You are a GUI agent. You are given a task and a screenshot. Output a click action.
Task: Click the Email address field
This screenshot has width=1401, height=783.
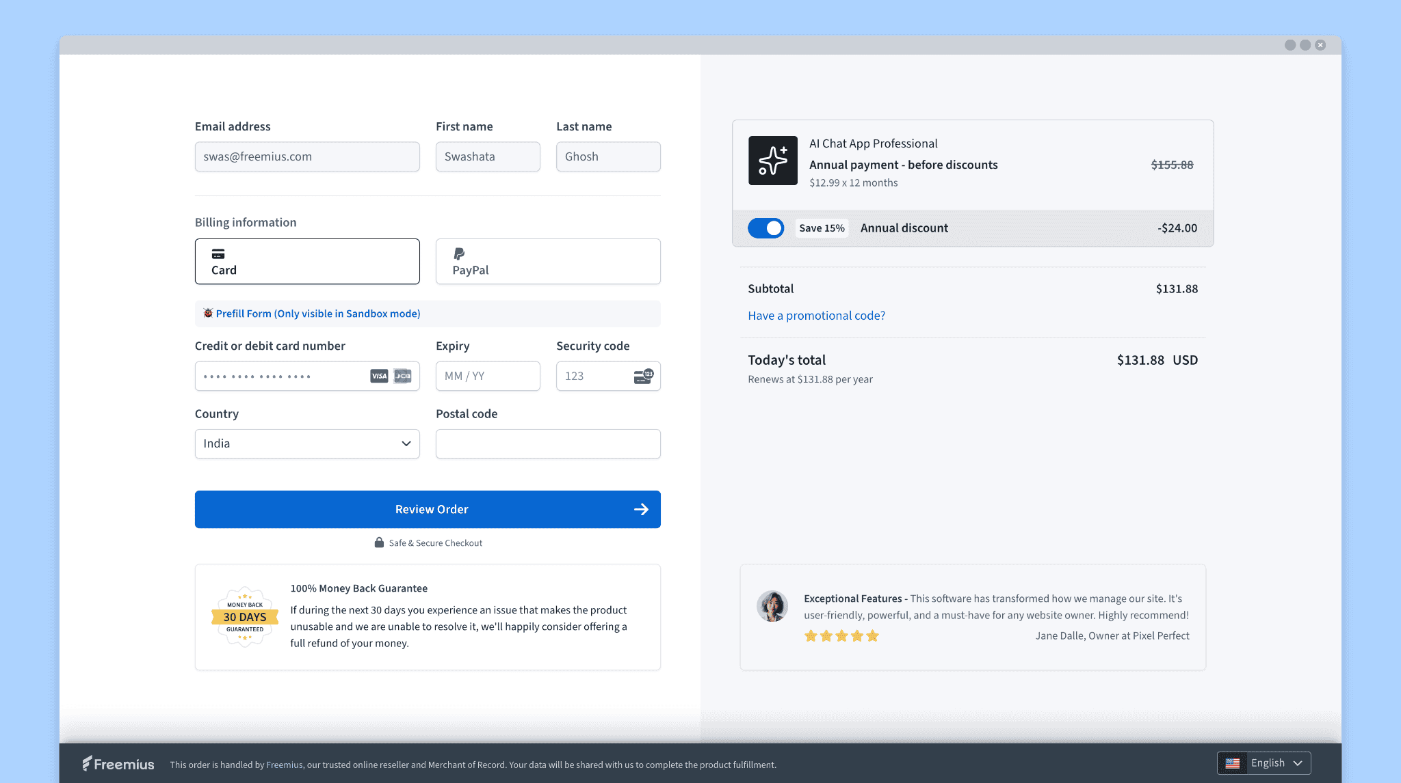coord(307,156)
